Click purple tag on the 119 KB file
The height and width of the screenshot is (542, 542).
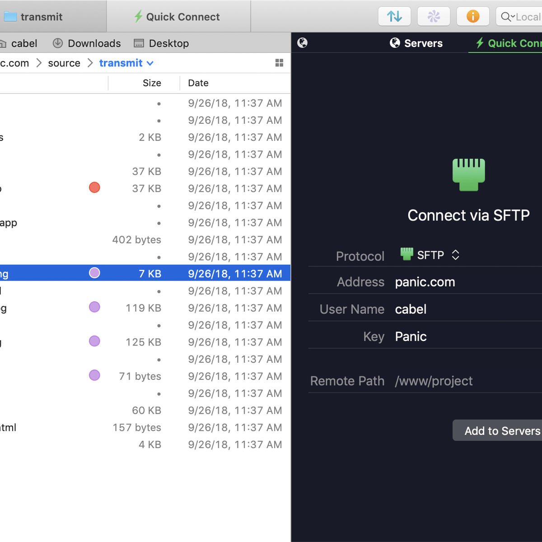tap(94, 307)
